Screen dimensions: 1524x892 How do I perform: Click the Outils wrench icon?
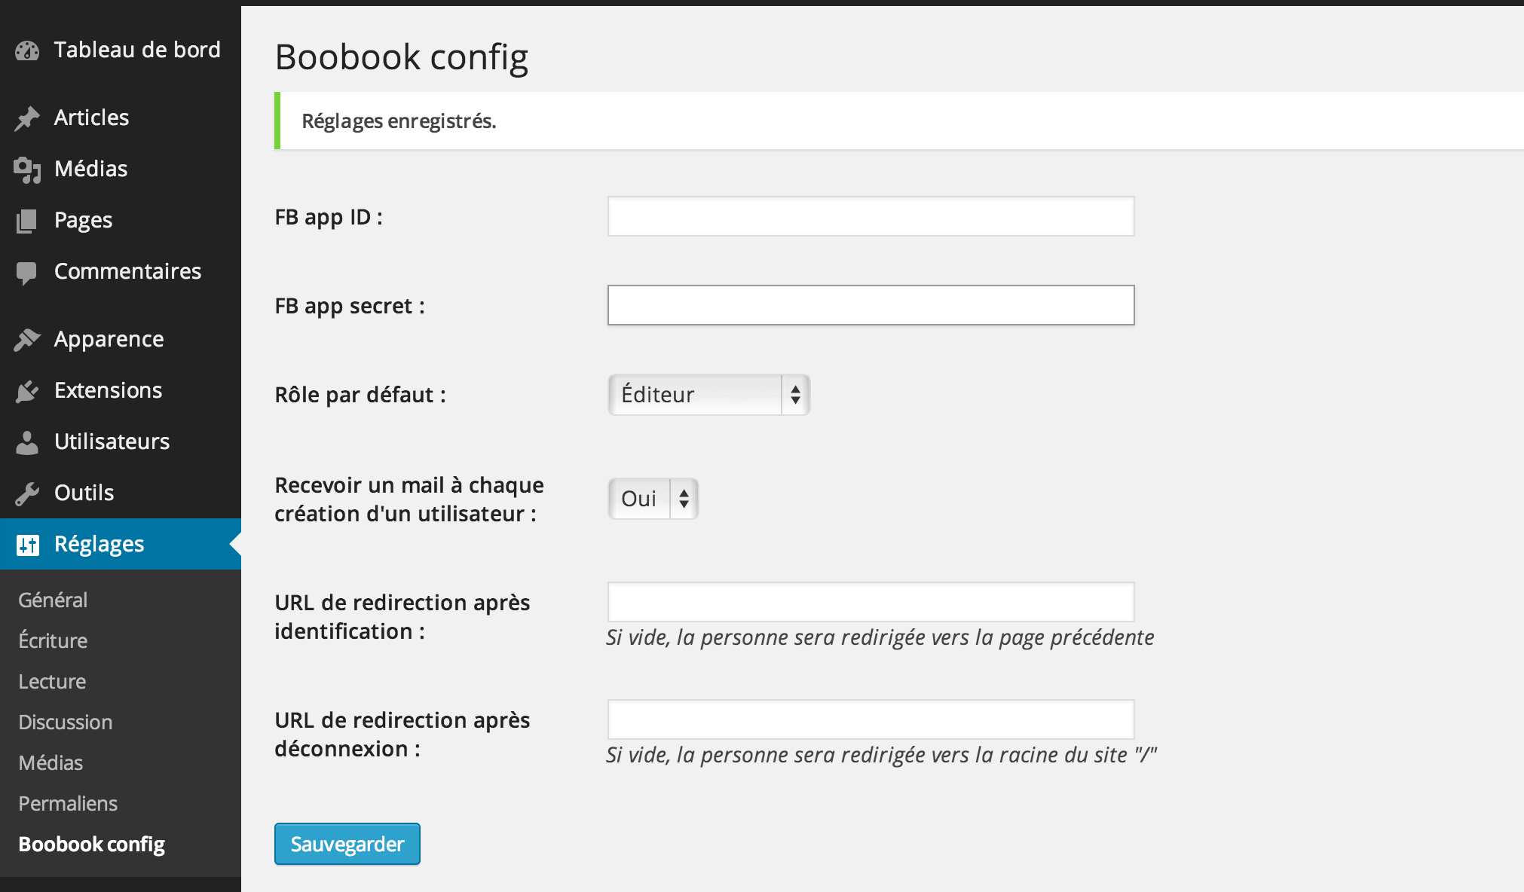pyautogui.click(x=27, y=493)
